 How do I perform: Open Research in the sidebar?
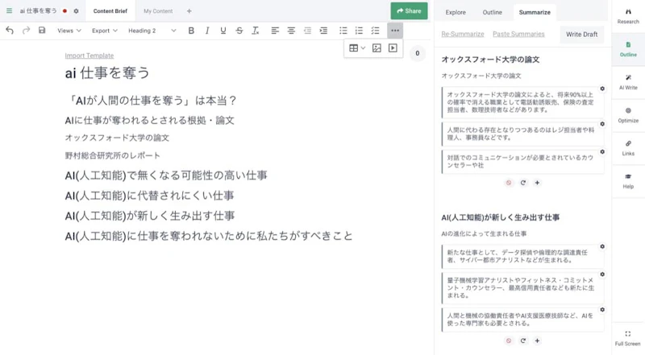(x=628, y=16)
